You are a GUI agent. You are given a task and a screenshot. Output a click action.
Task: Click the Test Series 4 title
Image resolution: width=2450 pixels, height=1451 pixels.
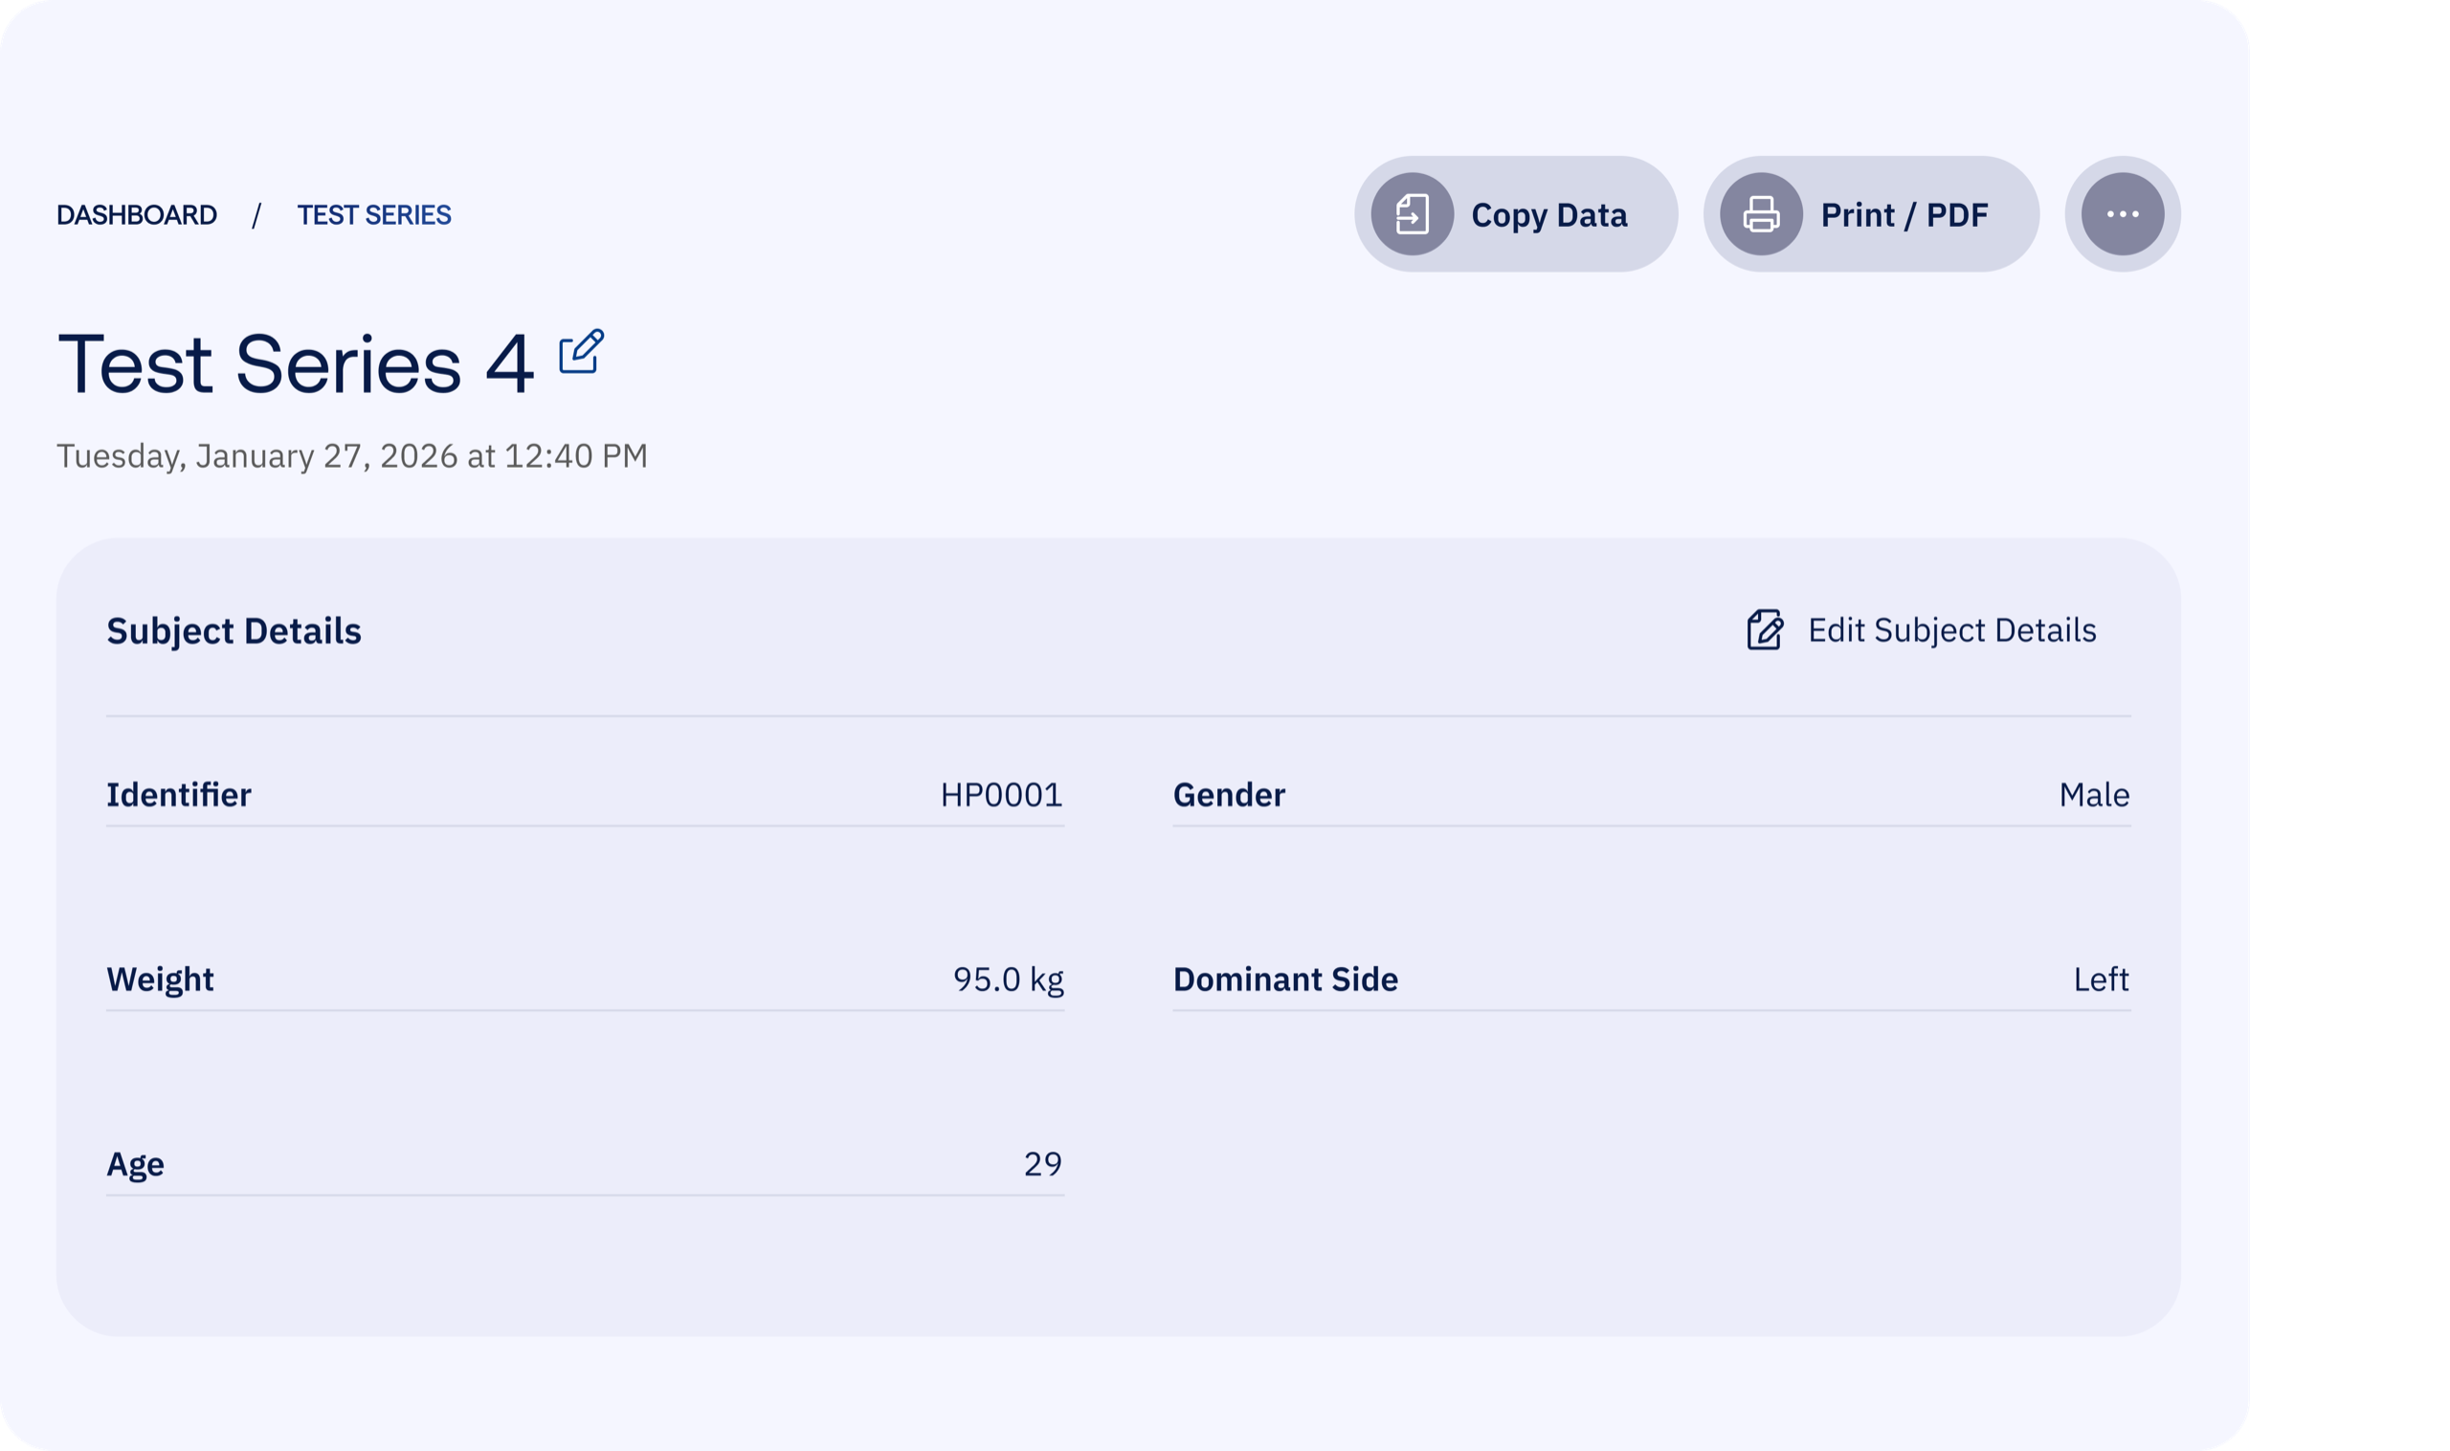click(x=296, y=364)
